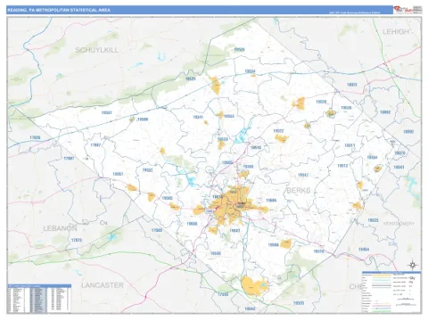Click the MONTGOMERY county label
The width and height of the screenshot is (428, 321).
pyautogui.click(x=399, y=223)
